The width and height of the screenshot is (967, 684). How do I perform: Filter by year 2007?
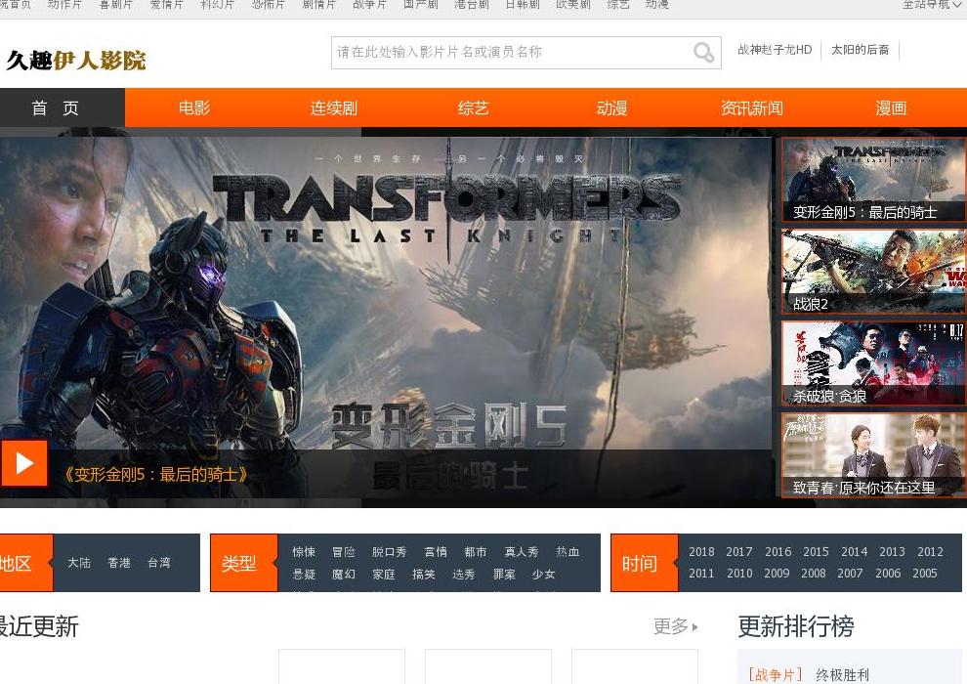pos(850,573)
